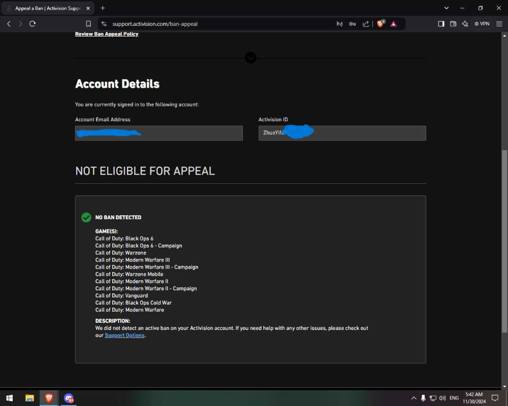Click the 'NOT ELIGIBLE FOR APPEAL' heading
The image size is (508, 406).
coord(145,171)
